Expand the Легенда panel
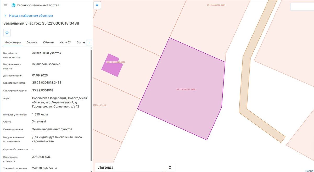Screen dimensions: 314x172 point(135,167)
